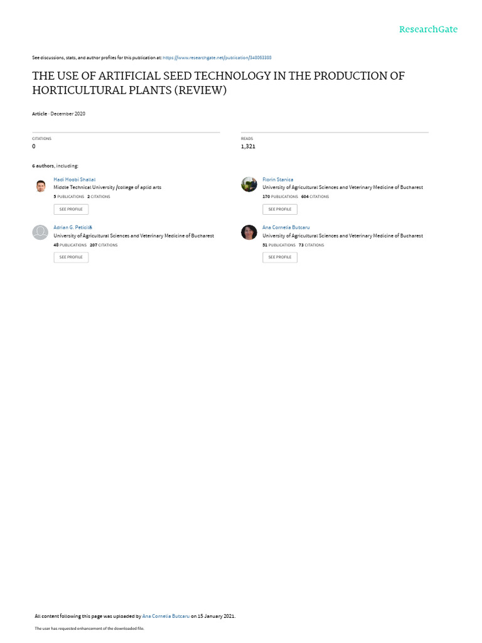Viewport: 482px width, 643px height.
Task: Click the citations count of 0
Action: click(x=34, y=146)
